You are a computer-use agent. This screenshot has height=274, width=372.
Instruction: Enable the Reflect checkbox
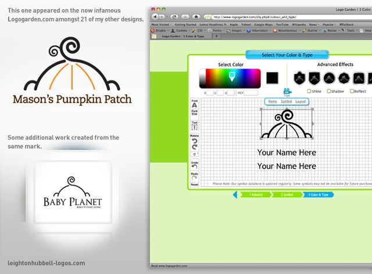coord(352,91)
